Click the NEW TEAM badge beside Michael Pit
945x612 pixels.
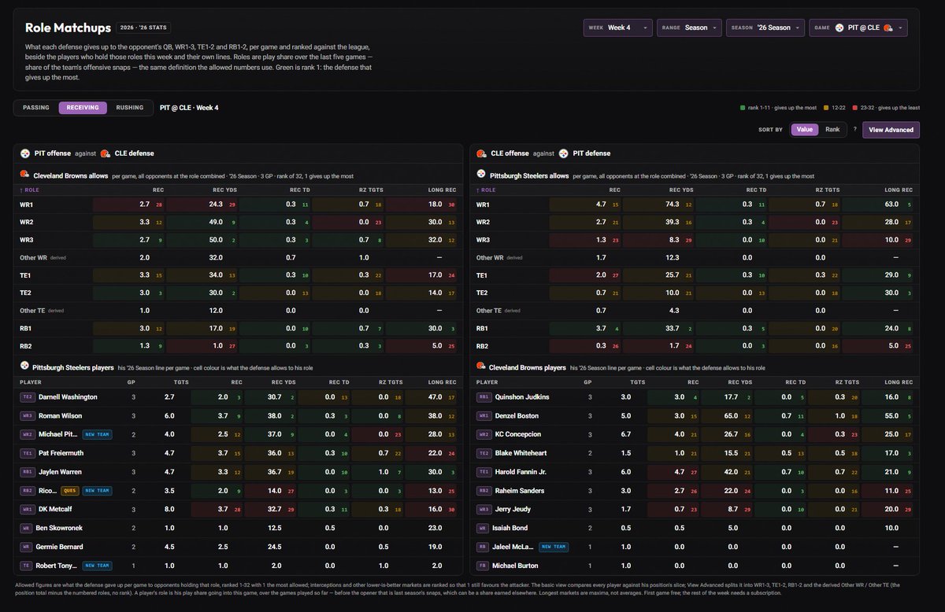click(97, 434)
